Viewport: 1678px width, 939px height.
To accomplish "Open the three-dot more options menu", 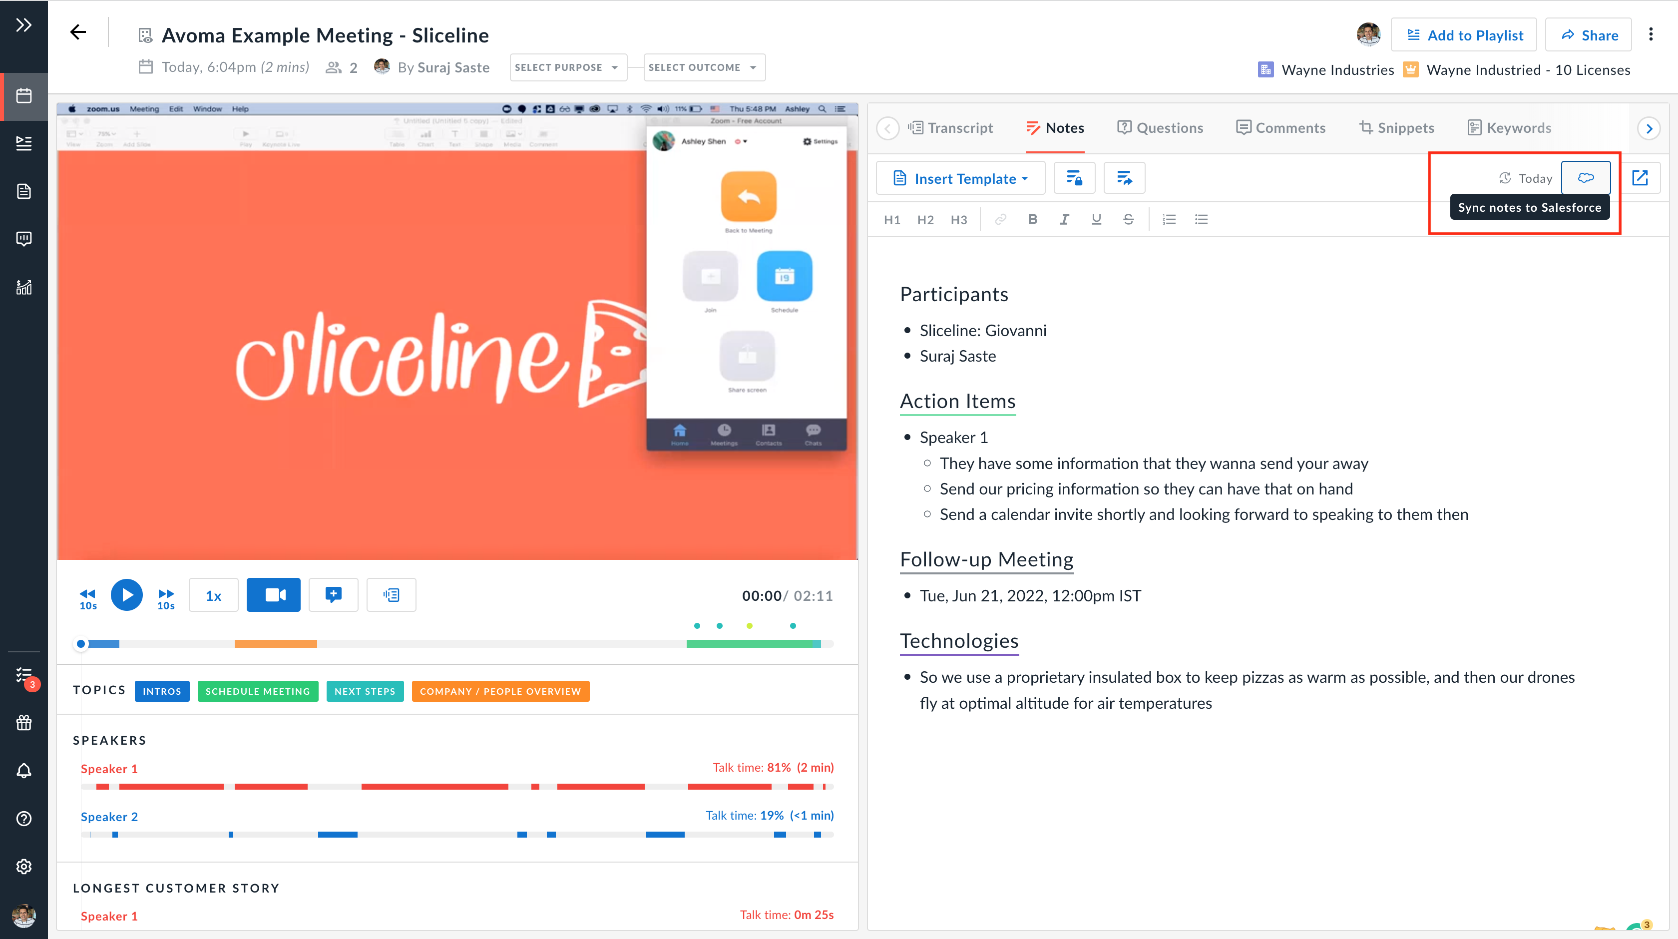I will point(1651,34).
